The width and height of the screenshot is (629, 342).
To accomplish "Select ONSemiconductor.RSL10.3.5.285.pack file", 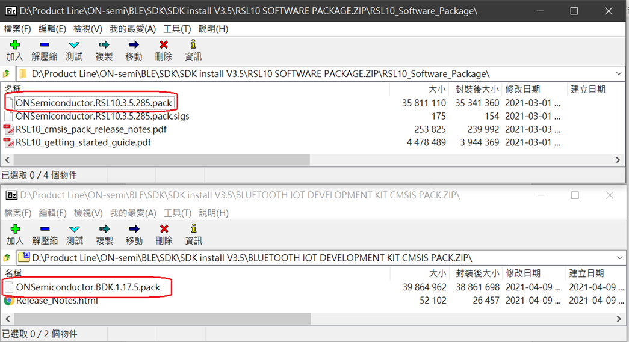I will coord(94,103).
